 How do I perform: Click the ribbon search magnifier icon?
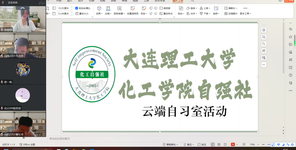point(192,1)
